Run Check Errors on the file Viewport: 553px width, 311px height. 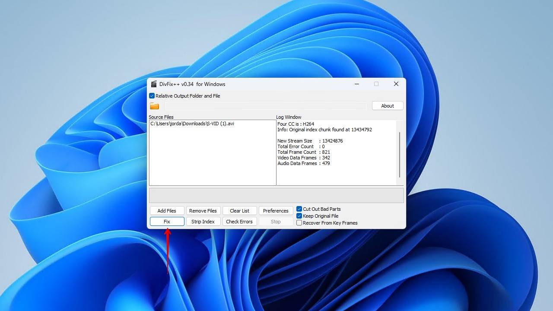[239, 222]
